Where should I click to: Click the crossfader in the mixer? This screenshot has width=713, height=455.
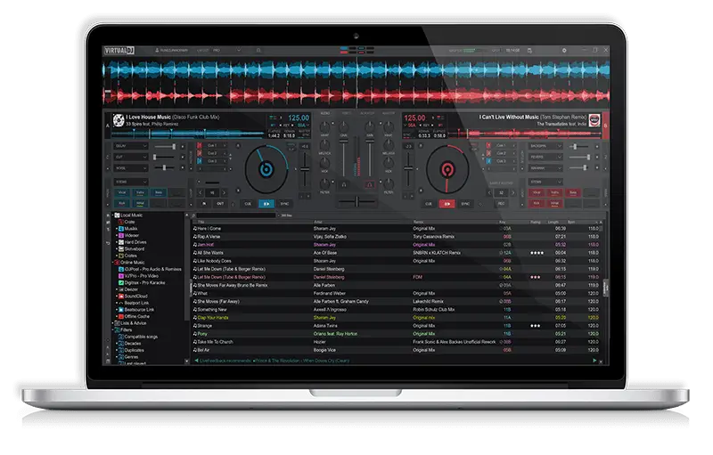pyautogui.click(x=357, y=201)
